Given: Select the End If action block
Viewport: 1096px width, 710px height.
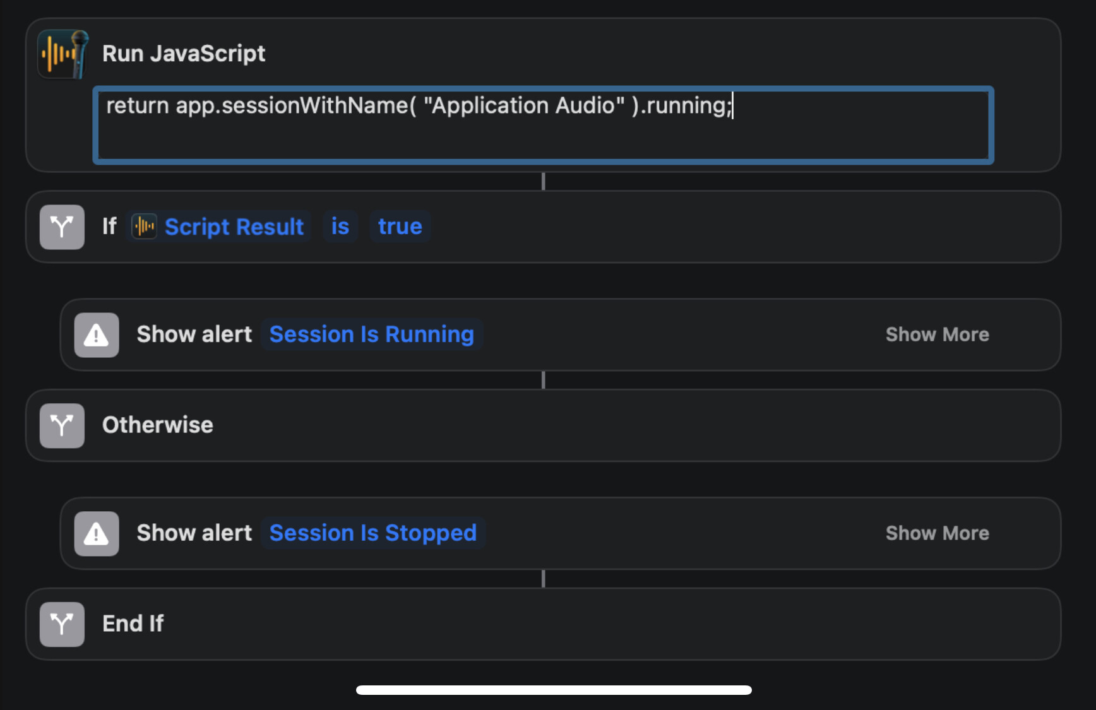Looking at the screenshot, I should point(543,624).
